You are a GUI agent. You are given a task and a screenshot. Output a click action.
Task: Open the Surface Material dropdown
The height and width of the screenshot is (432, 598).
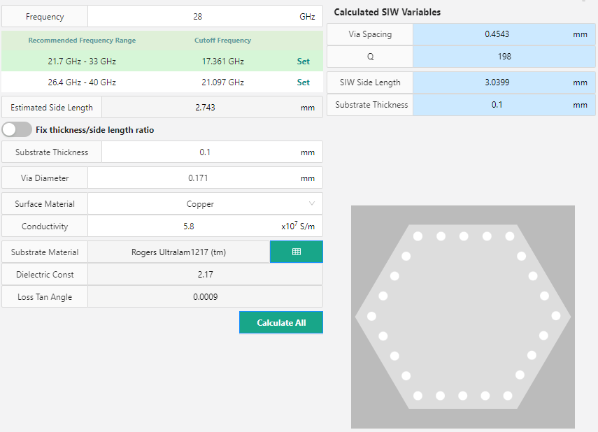pos(205,203)
